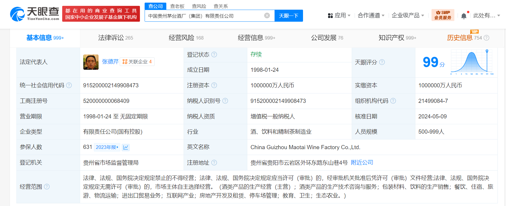Open the SVIP member service badge
Viewport: 506px width, 206px height.
(x=443, y=15)
